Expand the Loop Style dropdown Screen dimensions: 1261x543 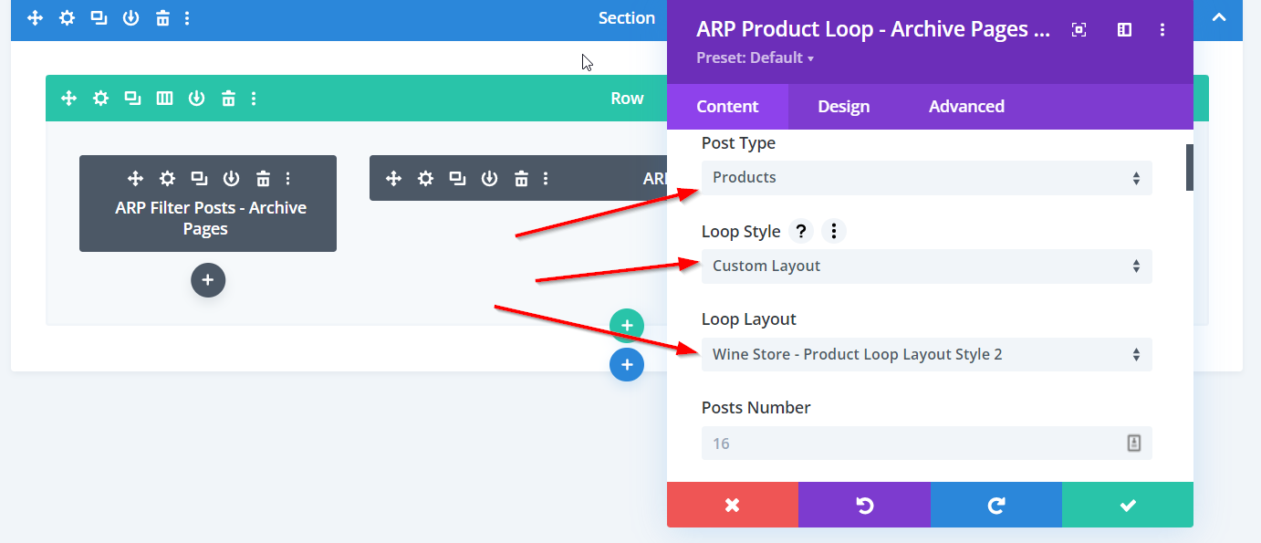pos(925,266)
